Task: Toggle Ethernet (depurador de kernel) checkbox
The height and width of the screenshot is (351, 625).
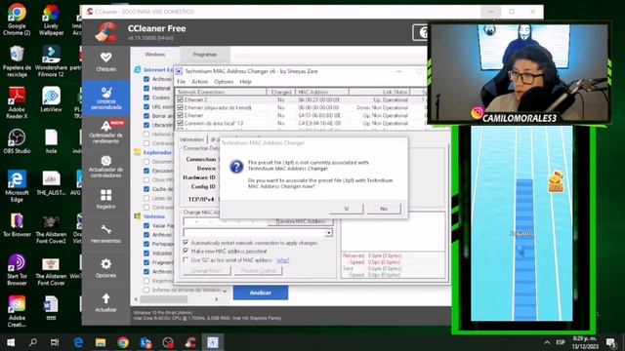Action: (180, 107)
